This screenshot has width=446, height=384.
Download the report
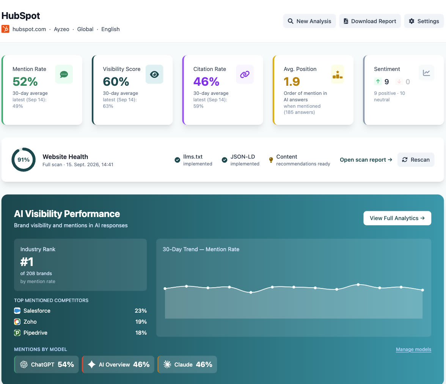(x=370, y=21)
